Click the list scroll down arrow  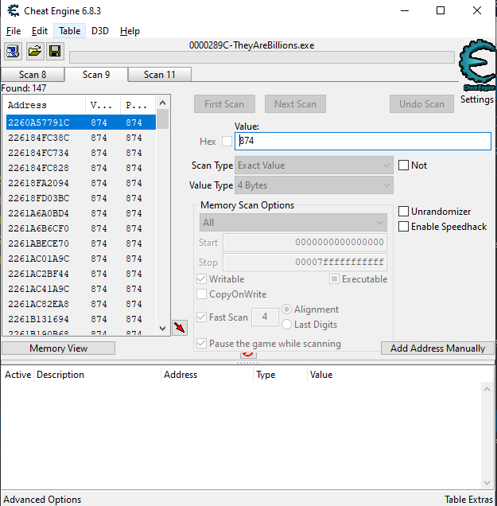click(x=163, y=328)
